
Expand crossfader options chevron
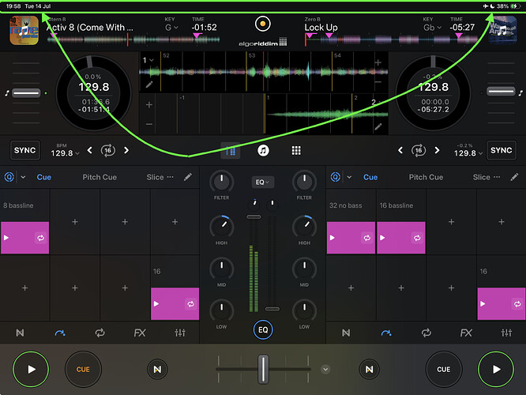(x=325, y=369)
